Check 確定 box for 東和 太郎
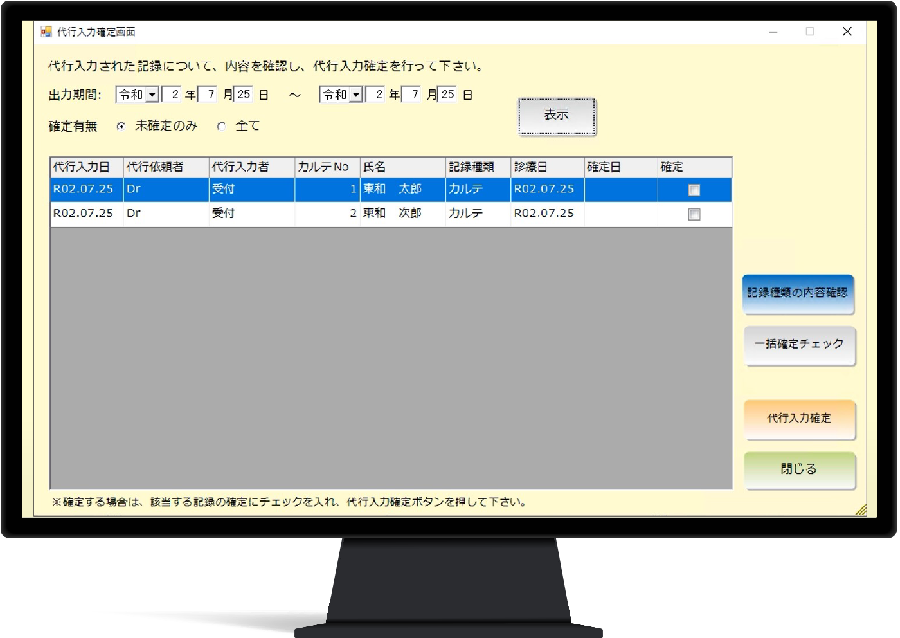Viewport: 900px width, 638px height. point(694,190)
